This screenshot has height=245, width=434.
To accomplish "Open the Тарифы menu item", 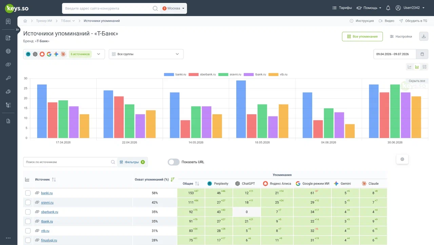I will [x=342, y=8].
